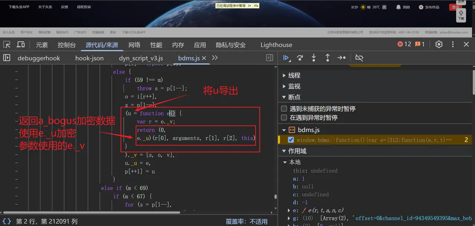This screenshot has width=475, height=226.
Task: Expand the 监视 section
Action: (x=284, y=86)
